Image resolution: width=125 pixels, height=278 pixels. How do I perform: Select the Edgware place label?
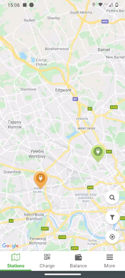coord(63,90)
